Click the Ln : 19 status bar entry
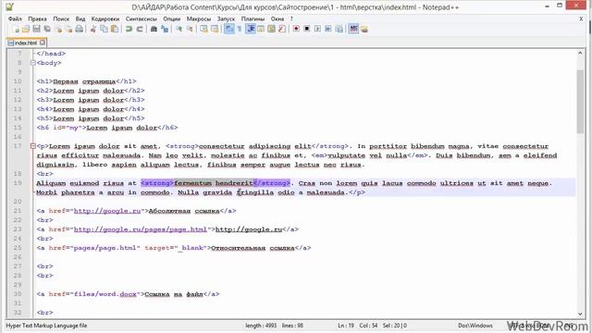The height and width of the screenshot is (333, 592). (346, 326)
